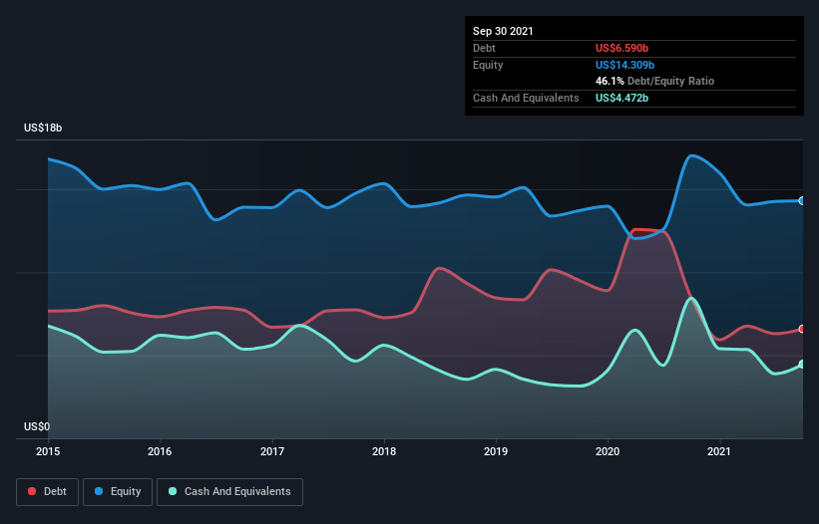Click the 2015 x-axis label

48,451
